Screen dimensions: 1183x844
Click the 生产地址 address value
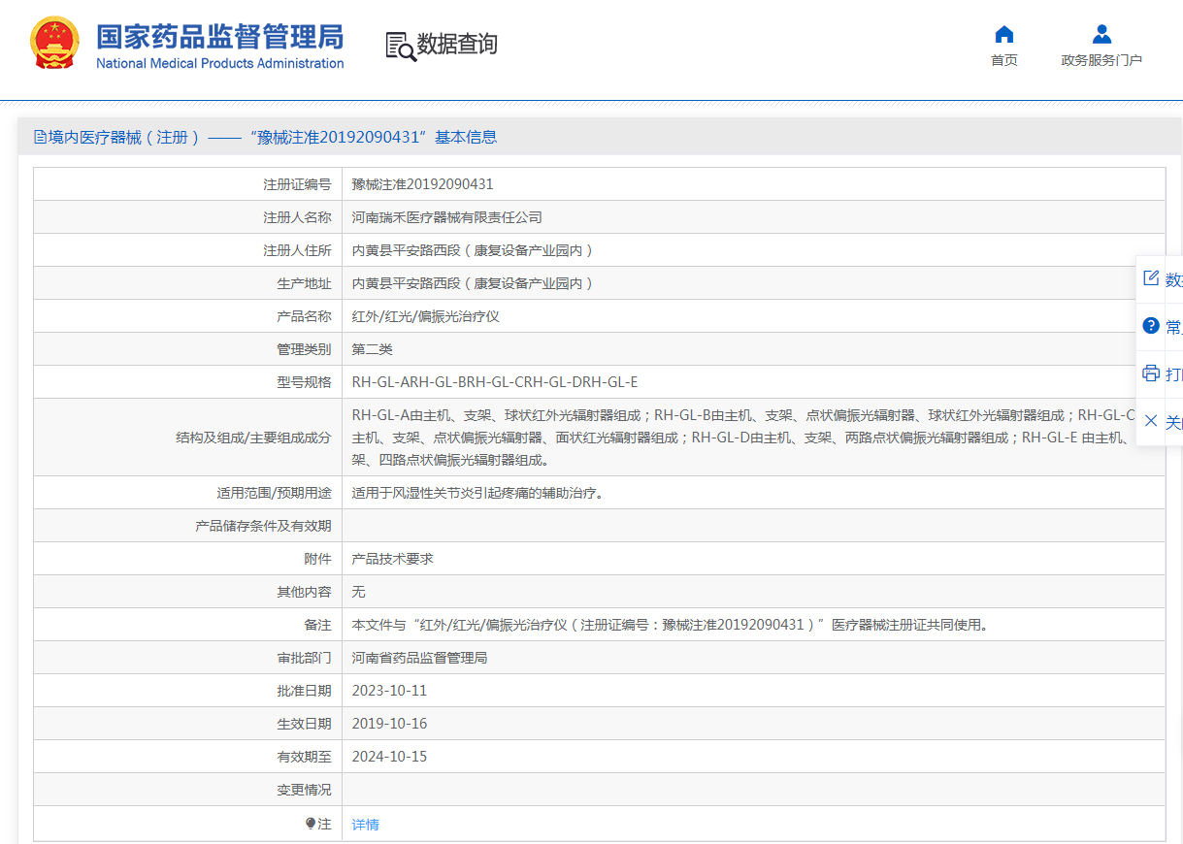point(472,283)
